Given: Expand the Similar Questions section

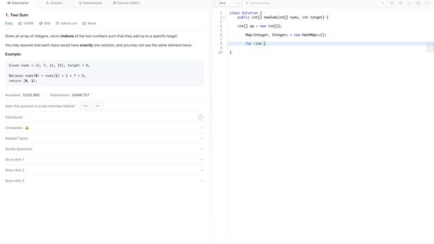Looking at the screenshot, I should [104, 149].
